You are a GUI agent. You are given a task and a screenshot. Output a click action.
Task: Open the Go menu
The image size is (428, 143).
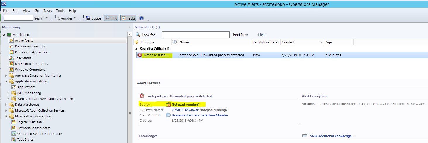coord(37,11)
